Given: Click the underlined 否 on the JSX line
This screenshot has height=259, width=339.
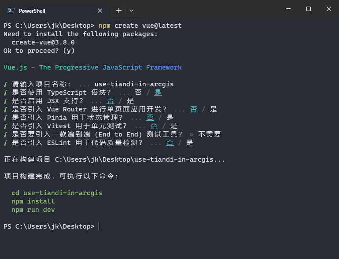Looking at the screenshot, I should pyautogui.click(x=111, y=101).
